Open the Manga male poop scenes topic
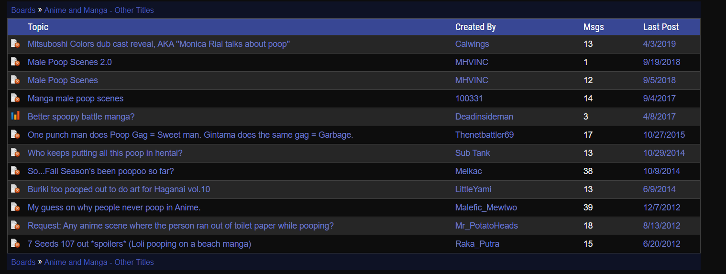This screenshot has width=726, height=274. tap(76, 99)
